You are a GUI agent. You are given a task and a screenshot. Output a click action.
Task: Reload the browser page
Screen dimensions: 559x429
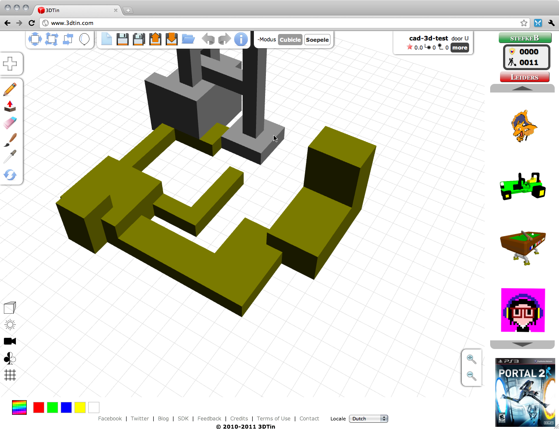pos(31,23)
